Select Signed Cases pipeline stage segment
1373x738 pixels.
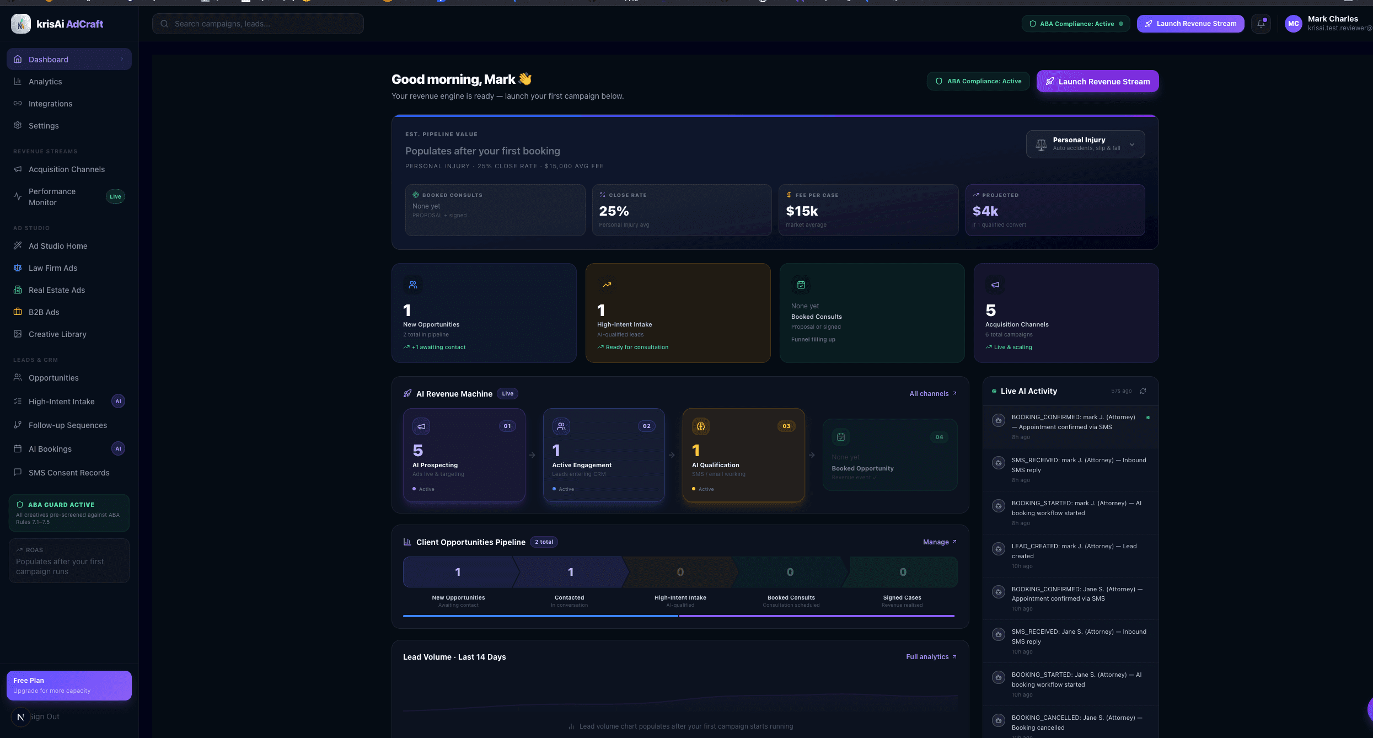point(902,572)
